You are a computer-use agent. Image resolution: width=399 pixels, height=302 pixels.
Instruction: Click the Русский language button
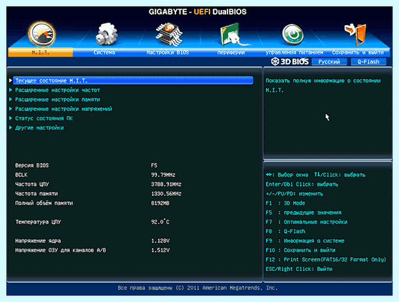(329, 62)
